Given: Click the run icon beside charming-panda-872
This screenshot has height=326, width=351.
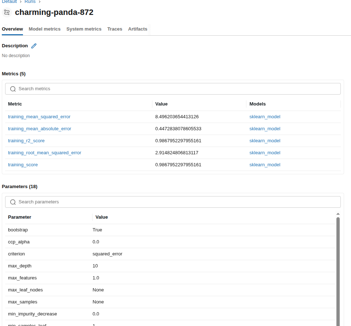Looking at the screenshot, I should tap(7, 12).
